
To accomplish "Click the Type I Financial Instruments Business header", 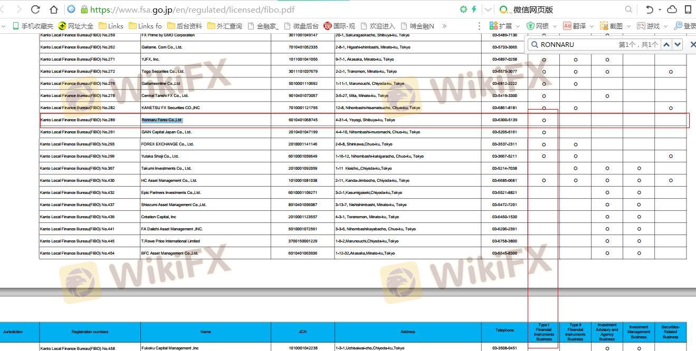I will (x=544, y=332).
